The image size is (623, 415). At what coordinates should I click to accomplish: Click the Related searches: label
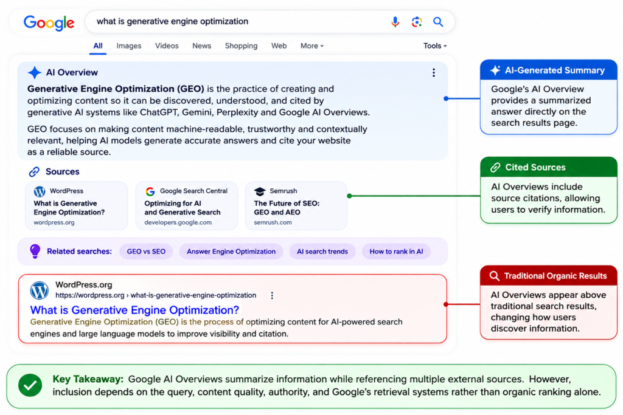coord(80,252)
